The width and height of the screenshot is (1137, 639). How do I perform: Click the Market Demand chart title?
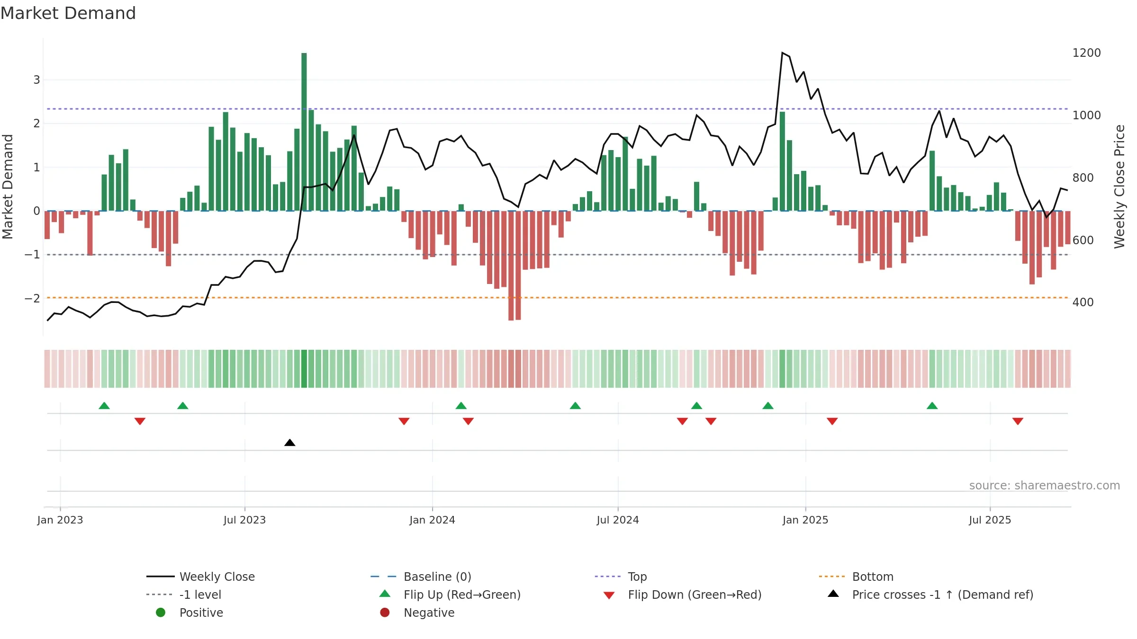coord(68,13)
